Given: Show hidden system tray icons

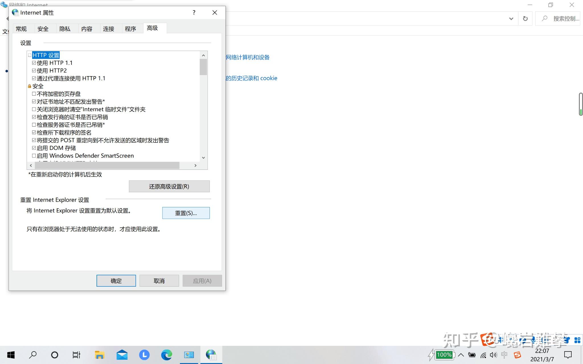Looking at the screenshot, I should [x=461, y=355].
